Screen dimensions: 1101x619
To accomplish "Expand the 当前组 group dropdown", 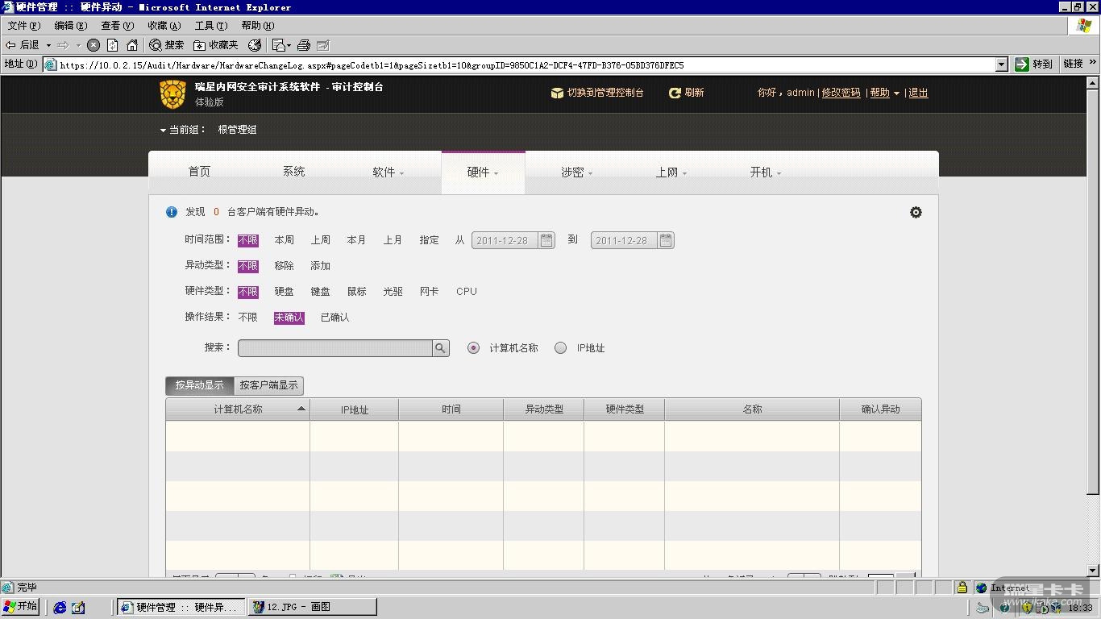I will pyautogui.click(x=164, y=130).
